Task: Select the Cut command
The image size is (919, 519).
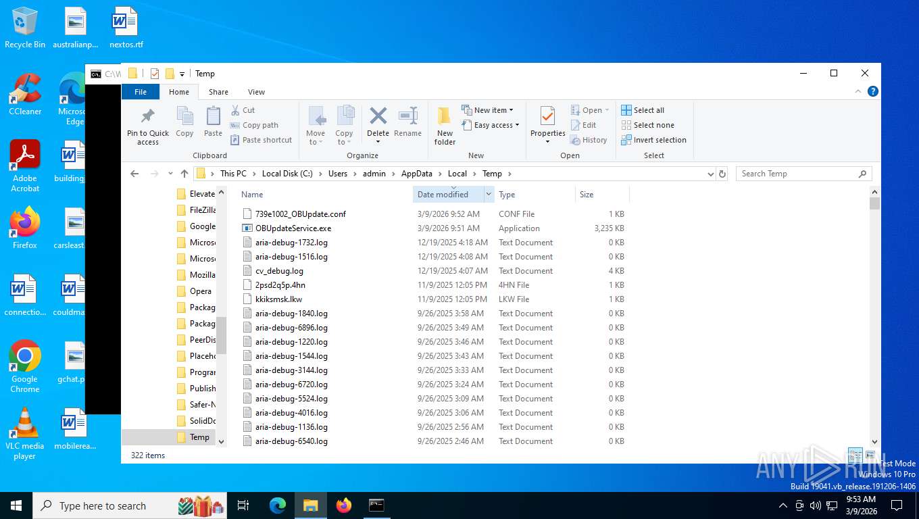Action: (x=243, y=110)
